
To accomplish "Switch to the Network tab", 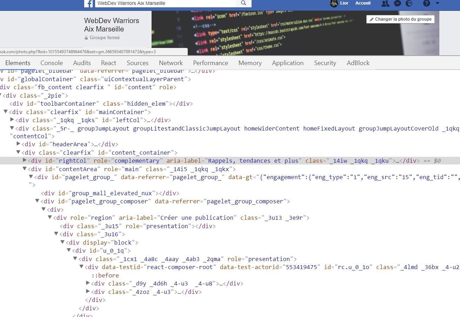I will click(x=171, y=63).
